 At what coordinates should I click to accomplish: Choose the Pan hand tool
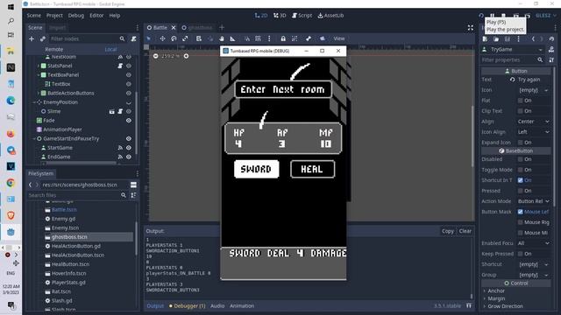click(x=222, y=38)
